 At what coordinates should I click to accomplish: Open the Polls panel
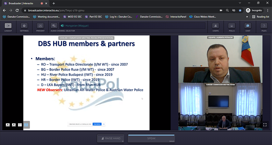232,26
